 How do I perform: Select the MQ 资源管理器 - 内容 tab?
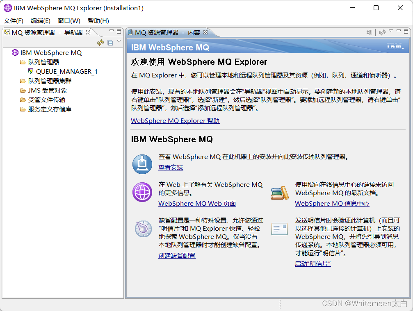167,33
